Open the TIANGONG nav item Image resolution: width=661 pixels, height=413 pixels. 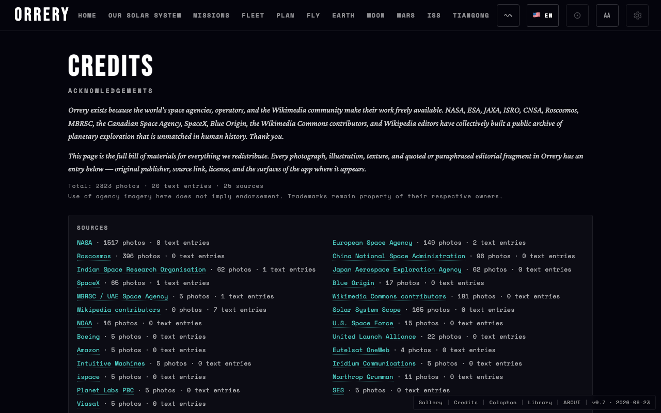coord(471,15)
